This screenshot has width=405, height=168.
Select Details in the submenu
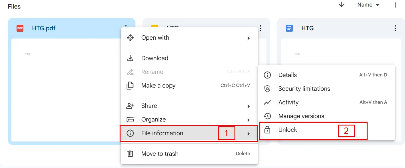(287, 75)
